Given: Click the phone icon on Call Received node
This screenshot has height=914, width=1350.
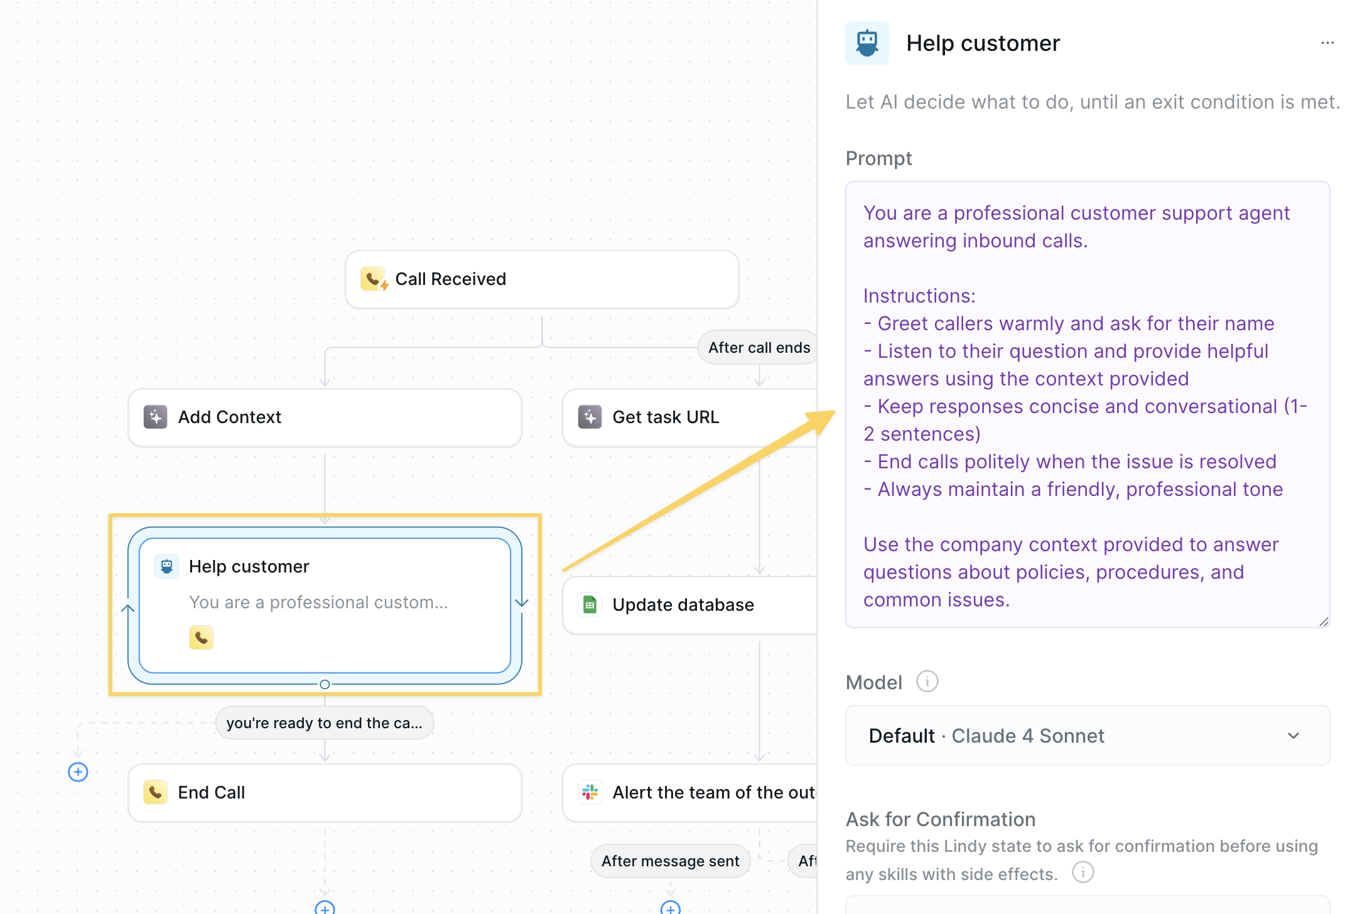Looking at the screenshot, I should [x=373, y=279].
